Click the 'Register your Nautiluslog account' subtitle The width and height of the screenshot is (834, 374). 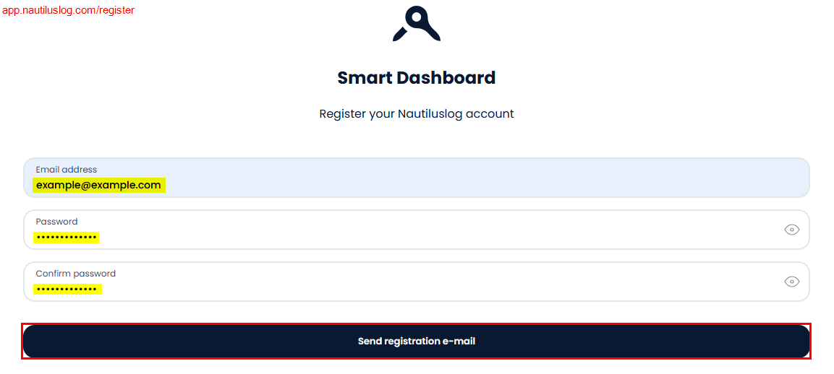(417, 114)
